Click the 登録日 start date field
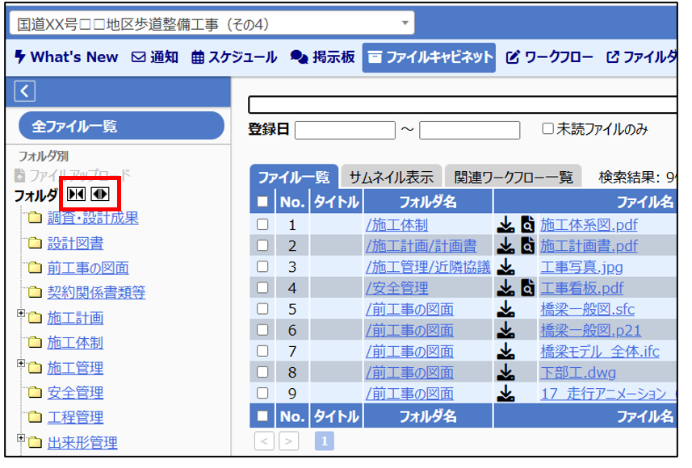 [x=345, y=130]
